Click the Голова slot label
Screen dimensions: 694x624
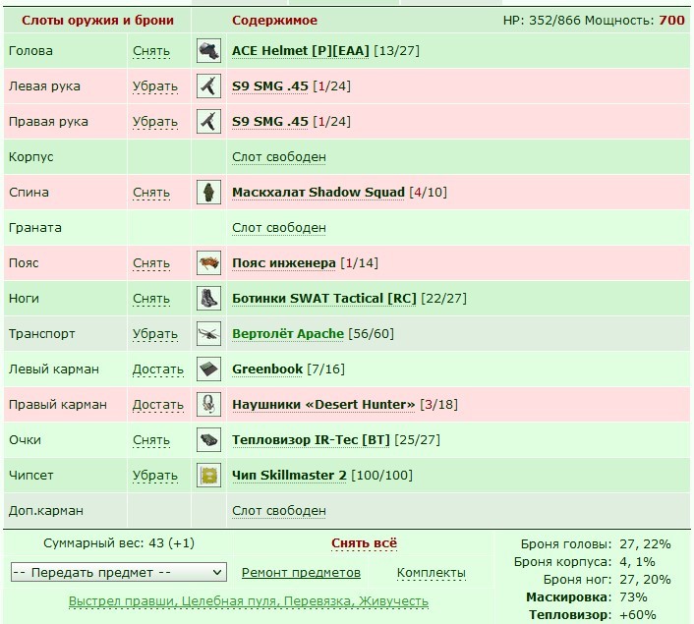(x=30, y=51)
